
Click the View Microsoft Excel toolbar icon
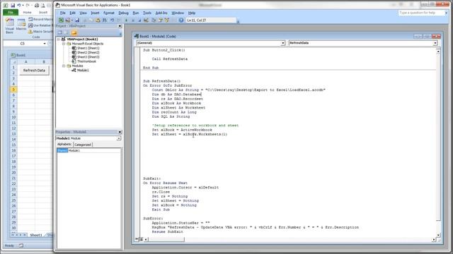coord(61,20)
